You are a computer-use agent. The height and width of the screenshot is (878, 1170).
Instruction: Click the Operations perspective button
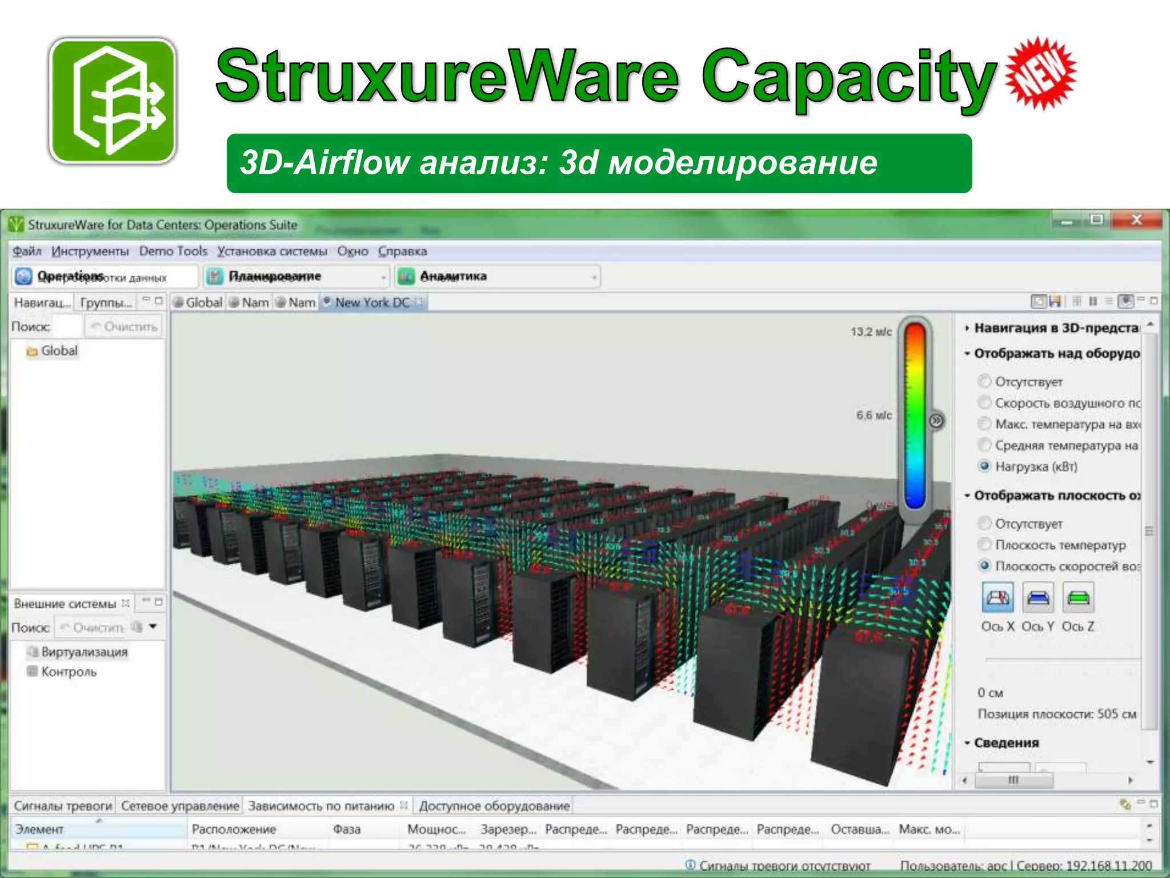pyautogui.click(x=105, y=277)
